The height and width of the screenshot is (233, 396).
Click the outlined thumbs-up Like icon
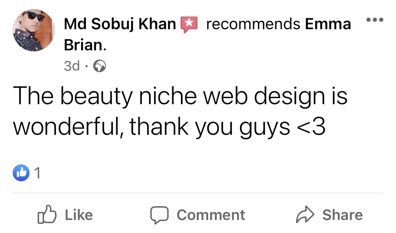[47, 215]
